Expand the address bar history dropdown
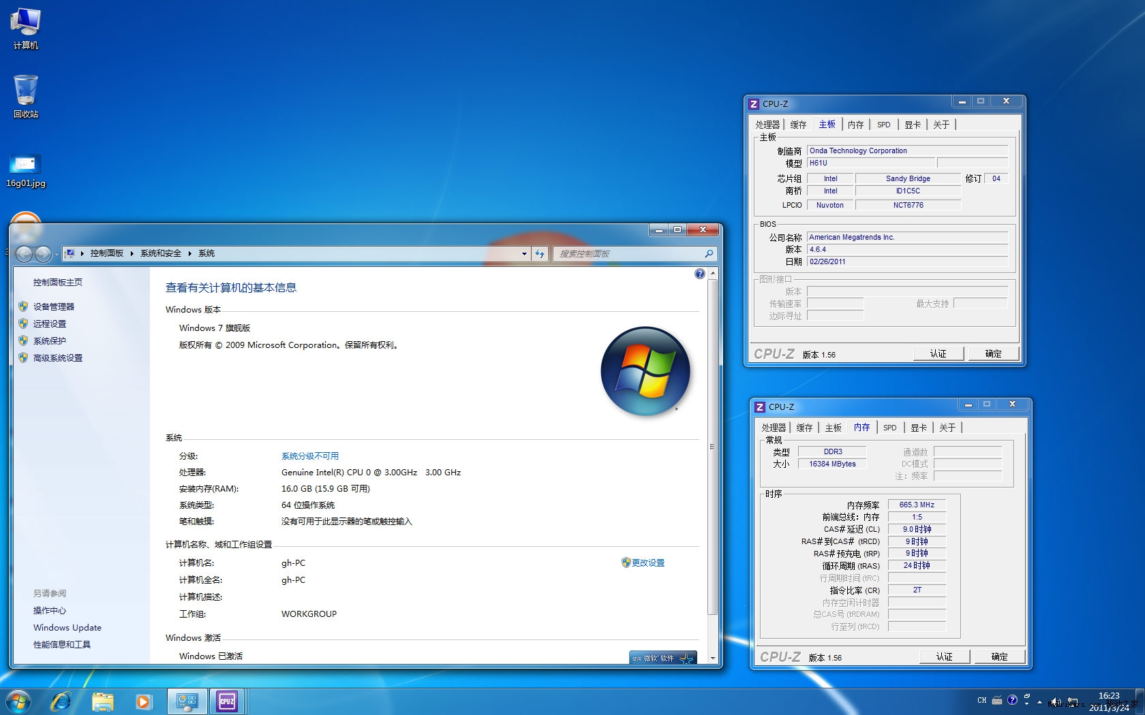Viewport: 1145px width, 715px height. pyautogui.click(x=524, y=253)
